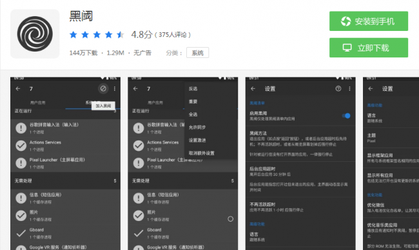The height and width of the screenshot is (250, 419).
Task: Click the 正在运行 header in first screenshot
Action: (x=23, y=111)
